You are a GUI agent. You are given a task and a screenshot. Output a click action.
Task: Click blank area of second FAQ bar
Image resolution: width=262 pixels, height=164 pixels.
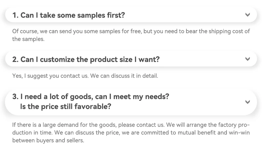(x=201, y=59)
